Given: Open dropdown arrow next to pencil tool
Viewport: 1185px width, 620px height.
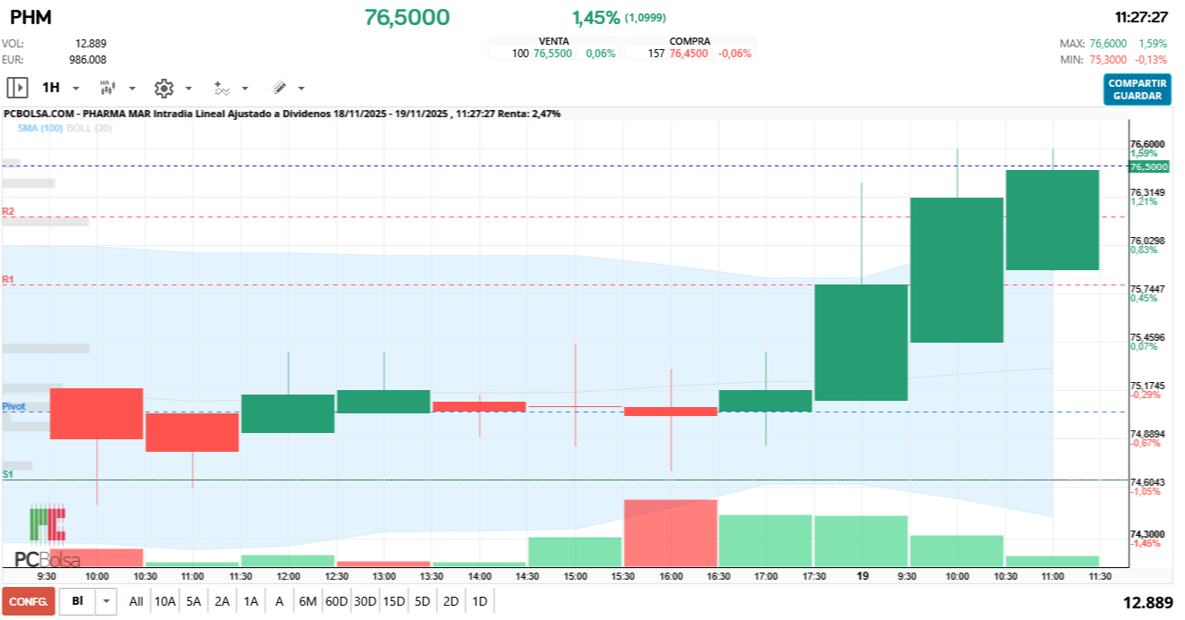Looking at the screenshot, I should (301, 89).
